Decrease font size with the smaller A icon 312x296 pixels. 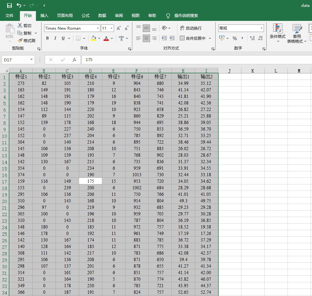126,28
